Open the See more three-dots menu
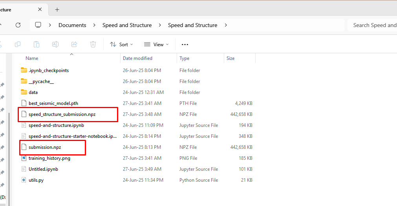 (x=185, y=44)
